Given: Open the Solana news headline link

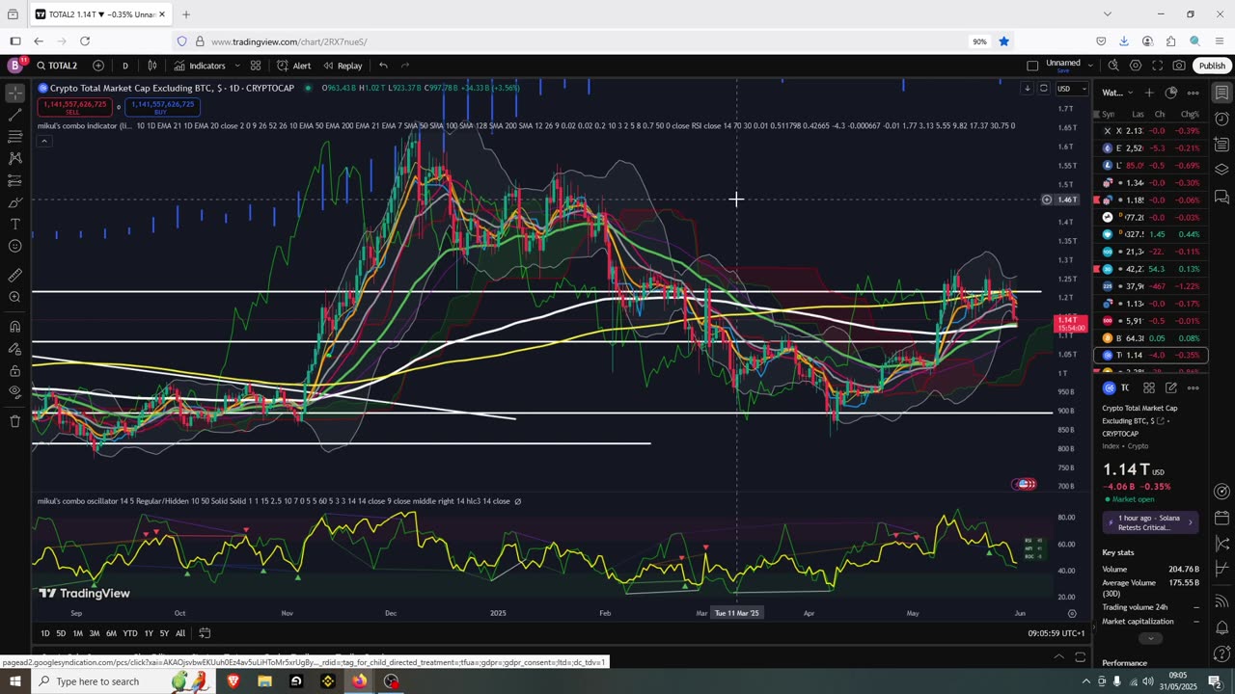Looking at the screenshot, I should (1150, 522).
